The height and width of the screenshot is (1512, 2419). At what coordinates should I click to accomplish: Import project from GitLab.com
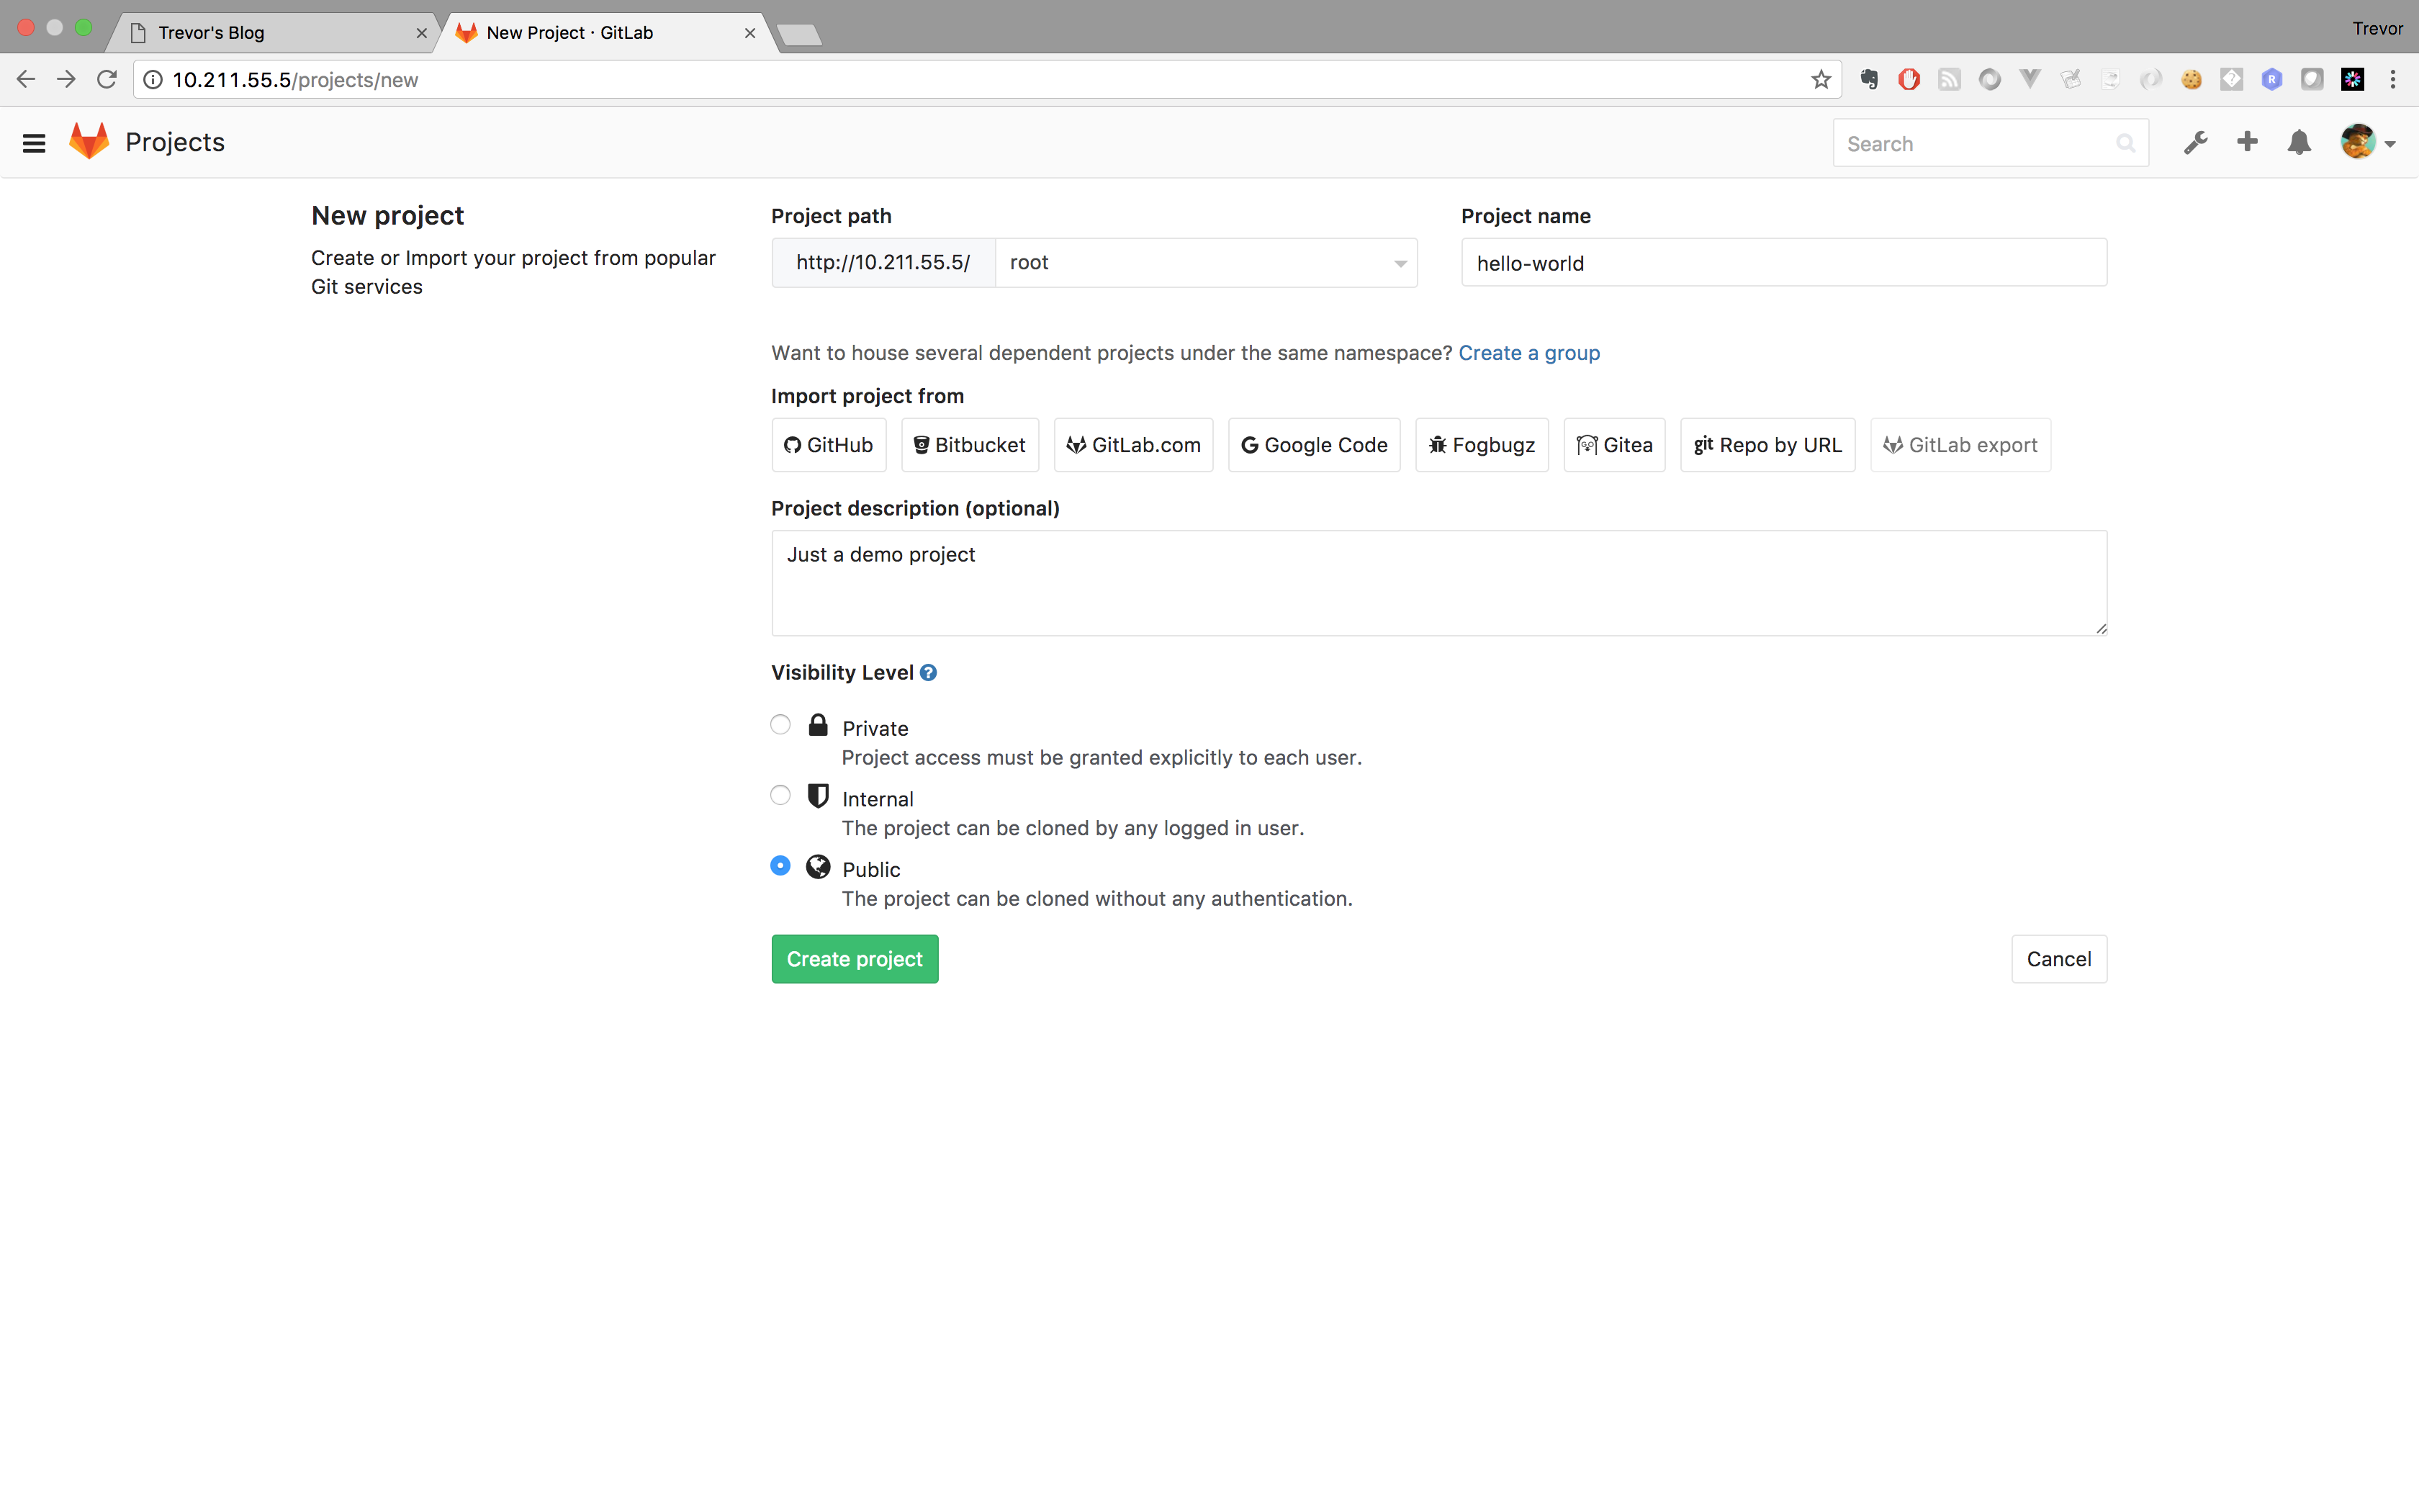pyautogui.click(x=1133, y=445)
